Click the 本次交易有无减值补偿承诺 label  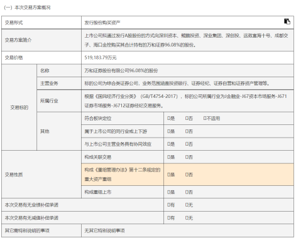(31, 218)
